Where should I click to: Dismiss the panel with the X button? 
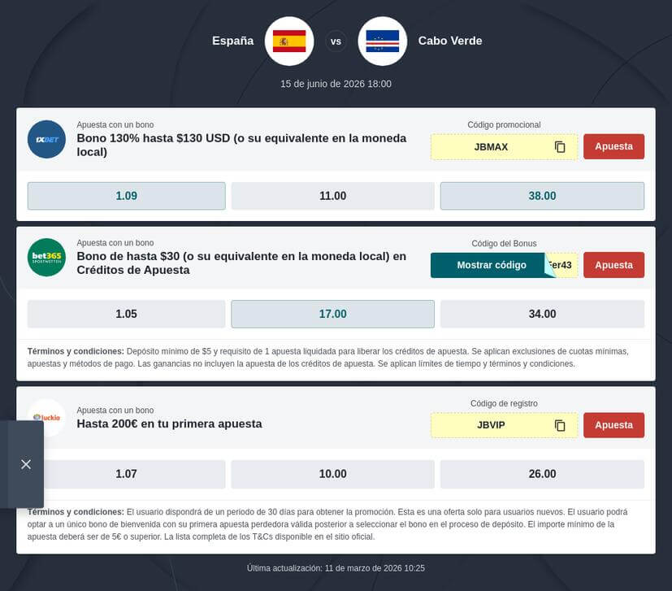click(25, 463)
